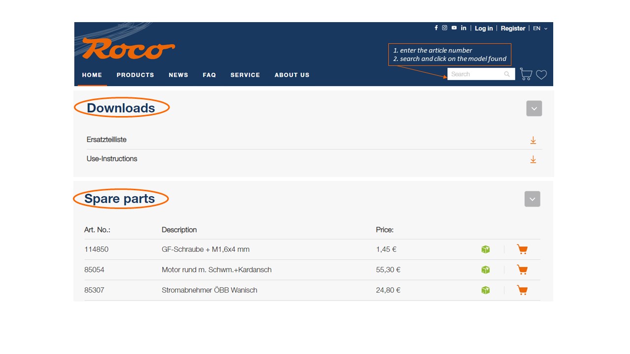Viewport: 630px width, 354px height.
Task: Open the wishlist heart icon
Action: pyautogui.click(x=541, y=75)
